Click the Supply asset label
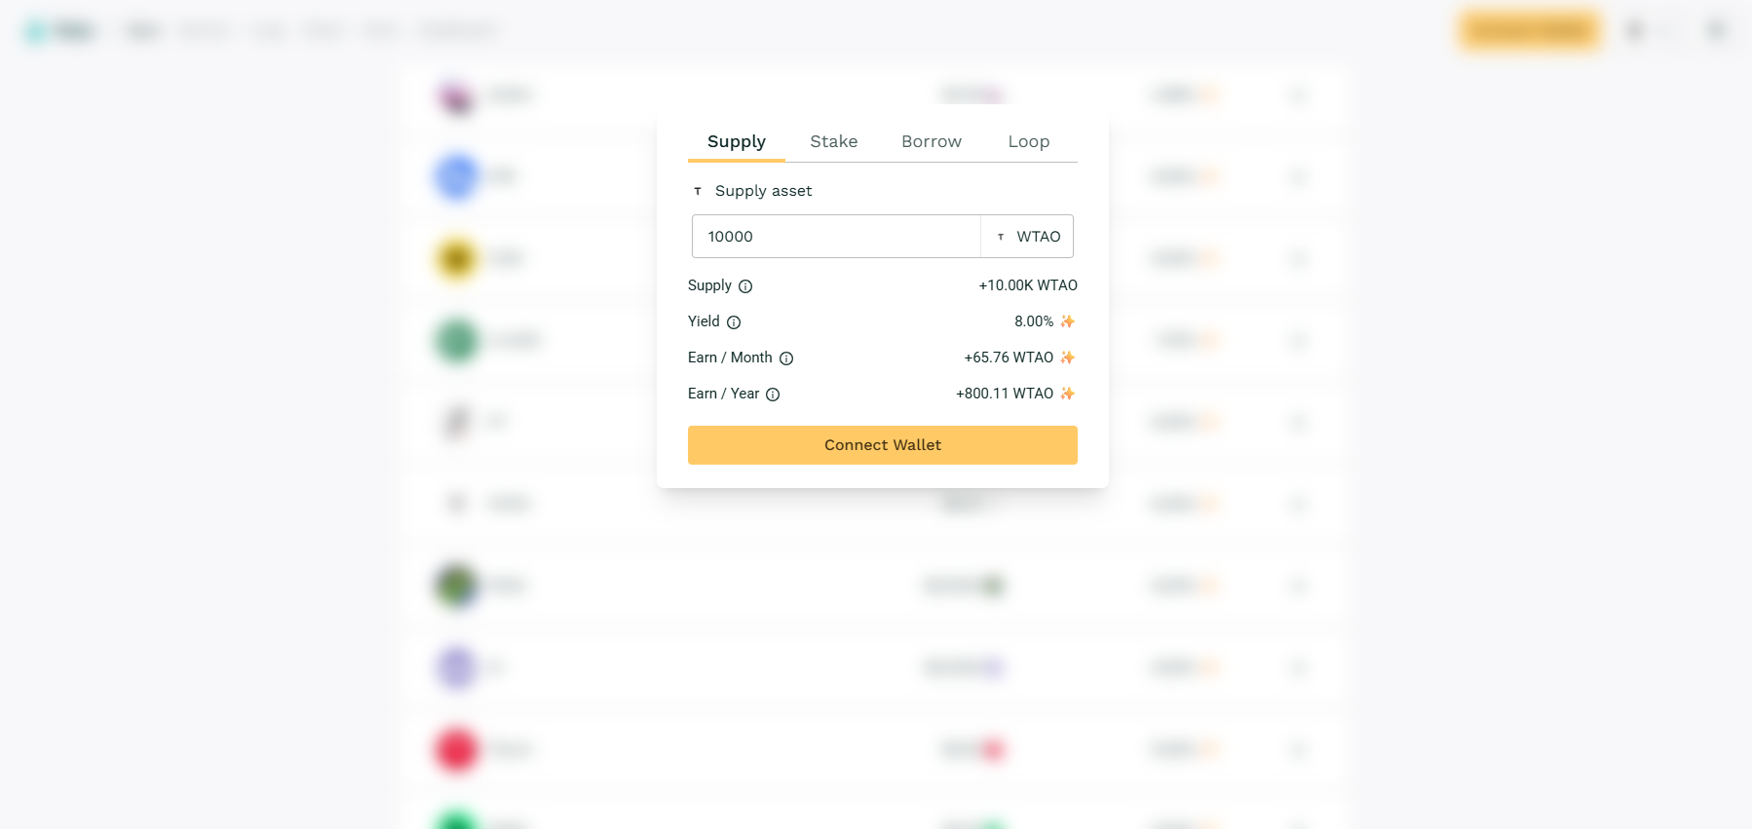This screenshot has width=1752, height=829. 763,191
